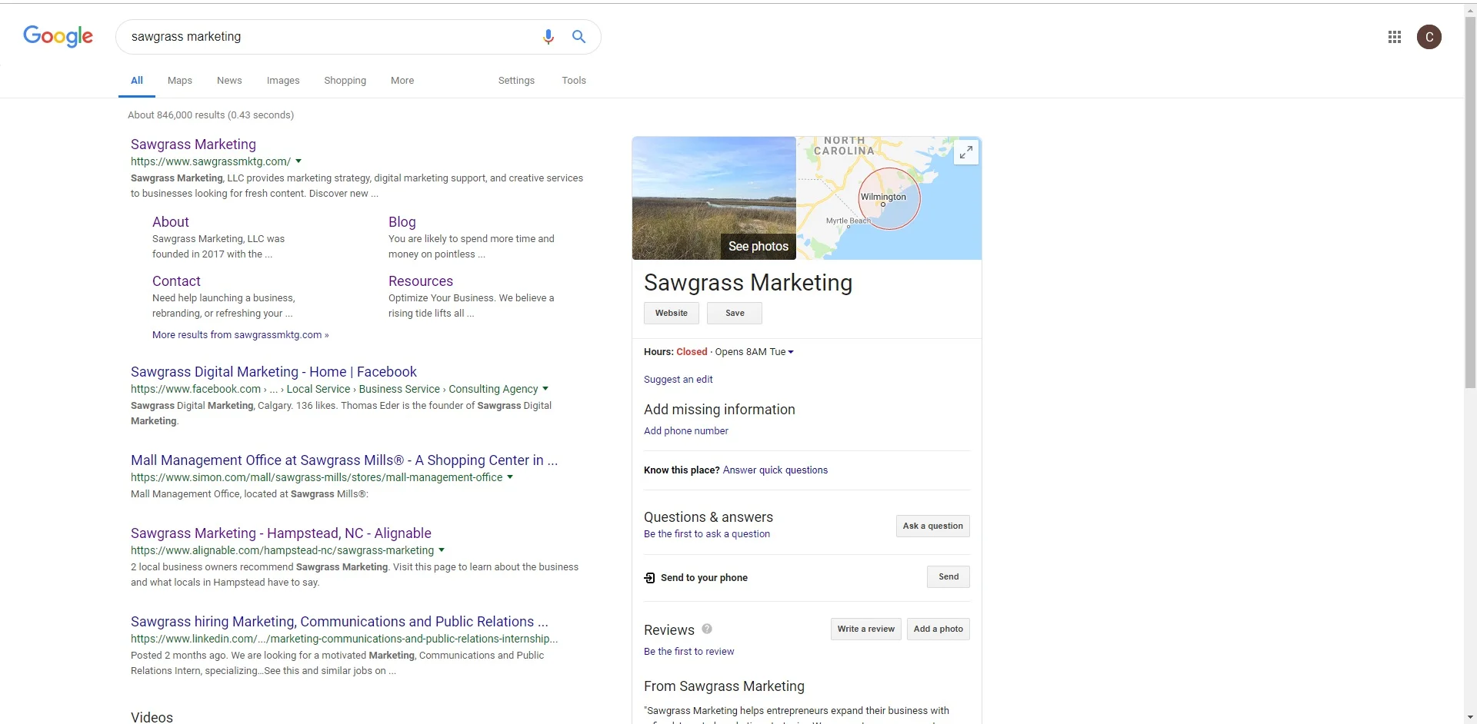Click the Reviews help question mark icon
This screenshot has height=724, width=1477.
pyautogui.click(x=707, y=629)
